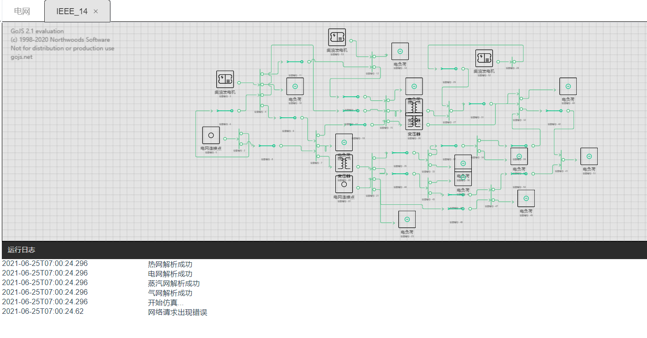
Task: Click timestamp 2021-06-25T07:00:24.62
Action: point(43,311)
